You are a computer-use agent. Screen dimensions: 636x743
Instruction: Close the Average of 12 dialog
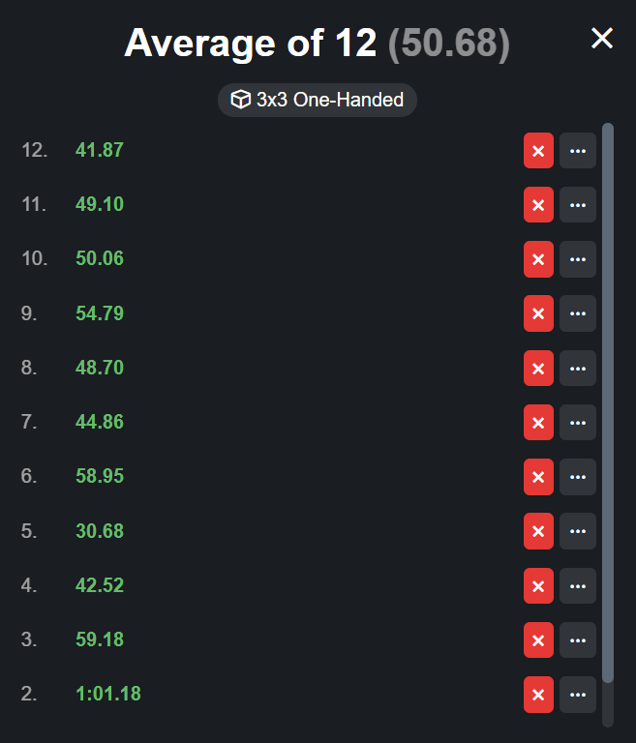tap(602, 38)
